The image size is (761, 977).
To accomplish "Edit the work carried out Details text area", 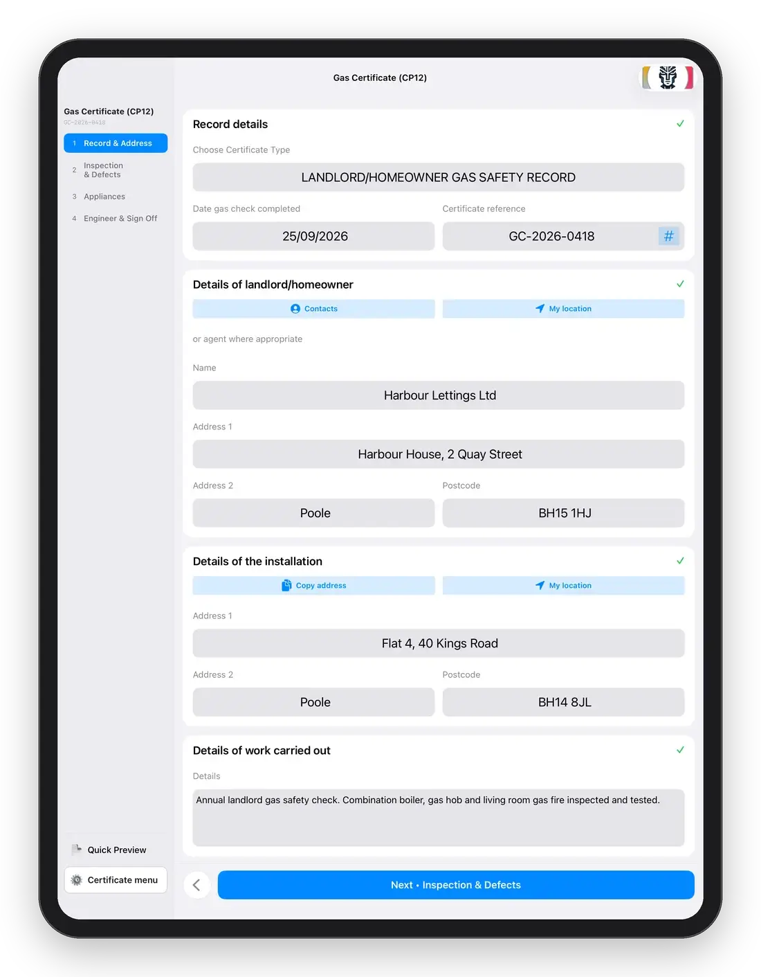I will point(439,818).
